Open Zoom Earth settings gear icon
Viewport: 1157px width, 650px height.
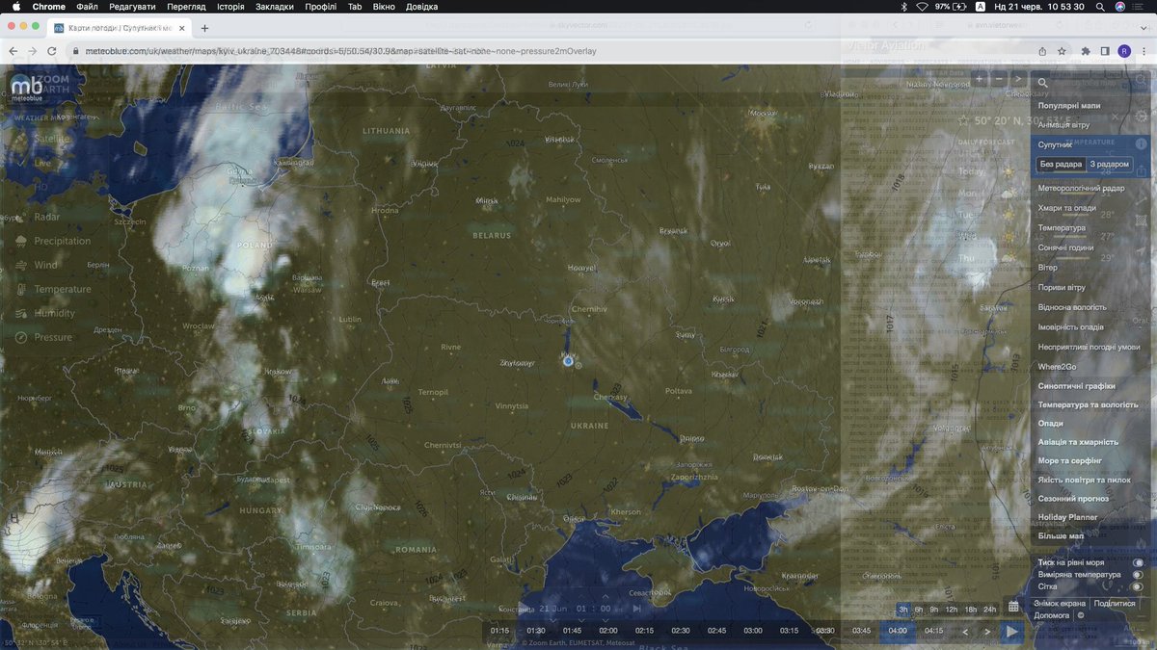[1142, 116]
